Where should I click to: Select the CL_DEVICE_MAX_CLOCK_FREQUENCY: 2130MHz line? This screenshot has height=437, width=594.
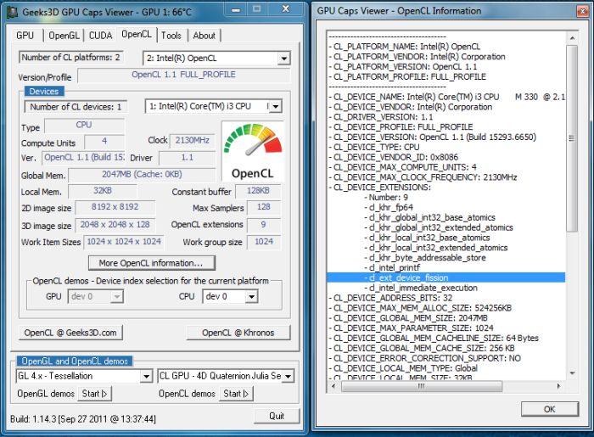pos(423,177)
